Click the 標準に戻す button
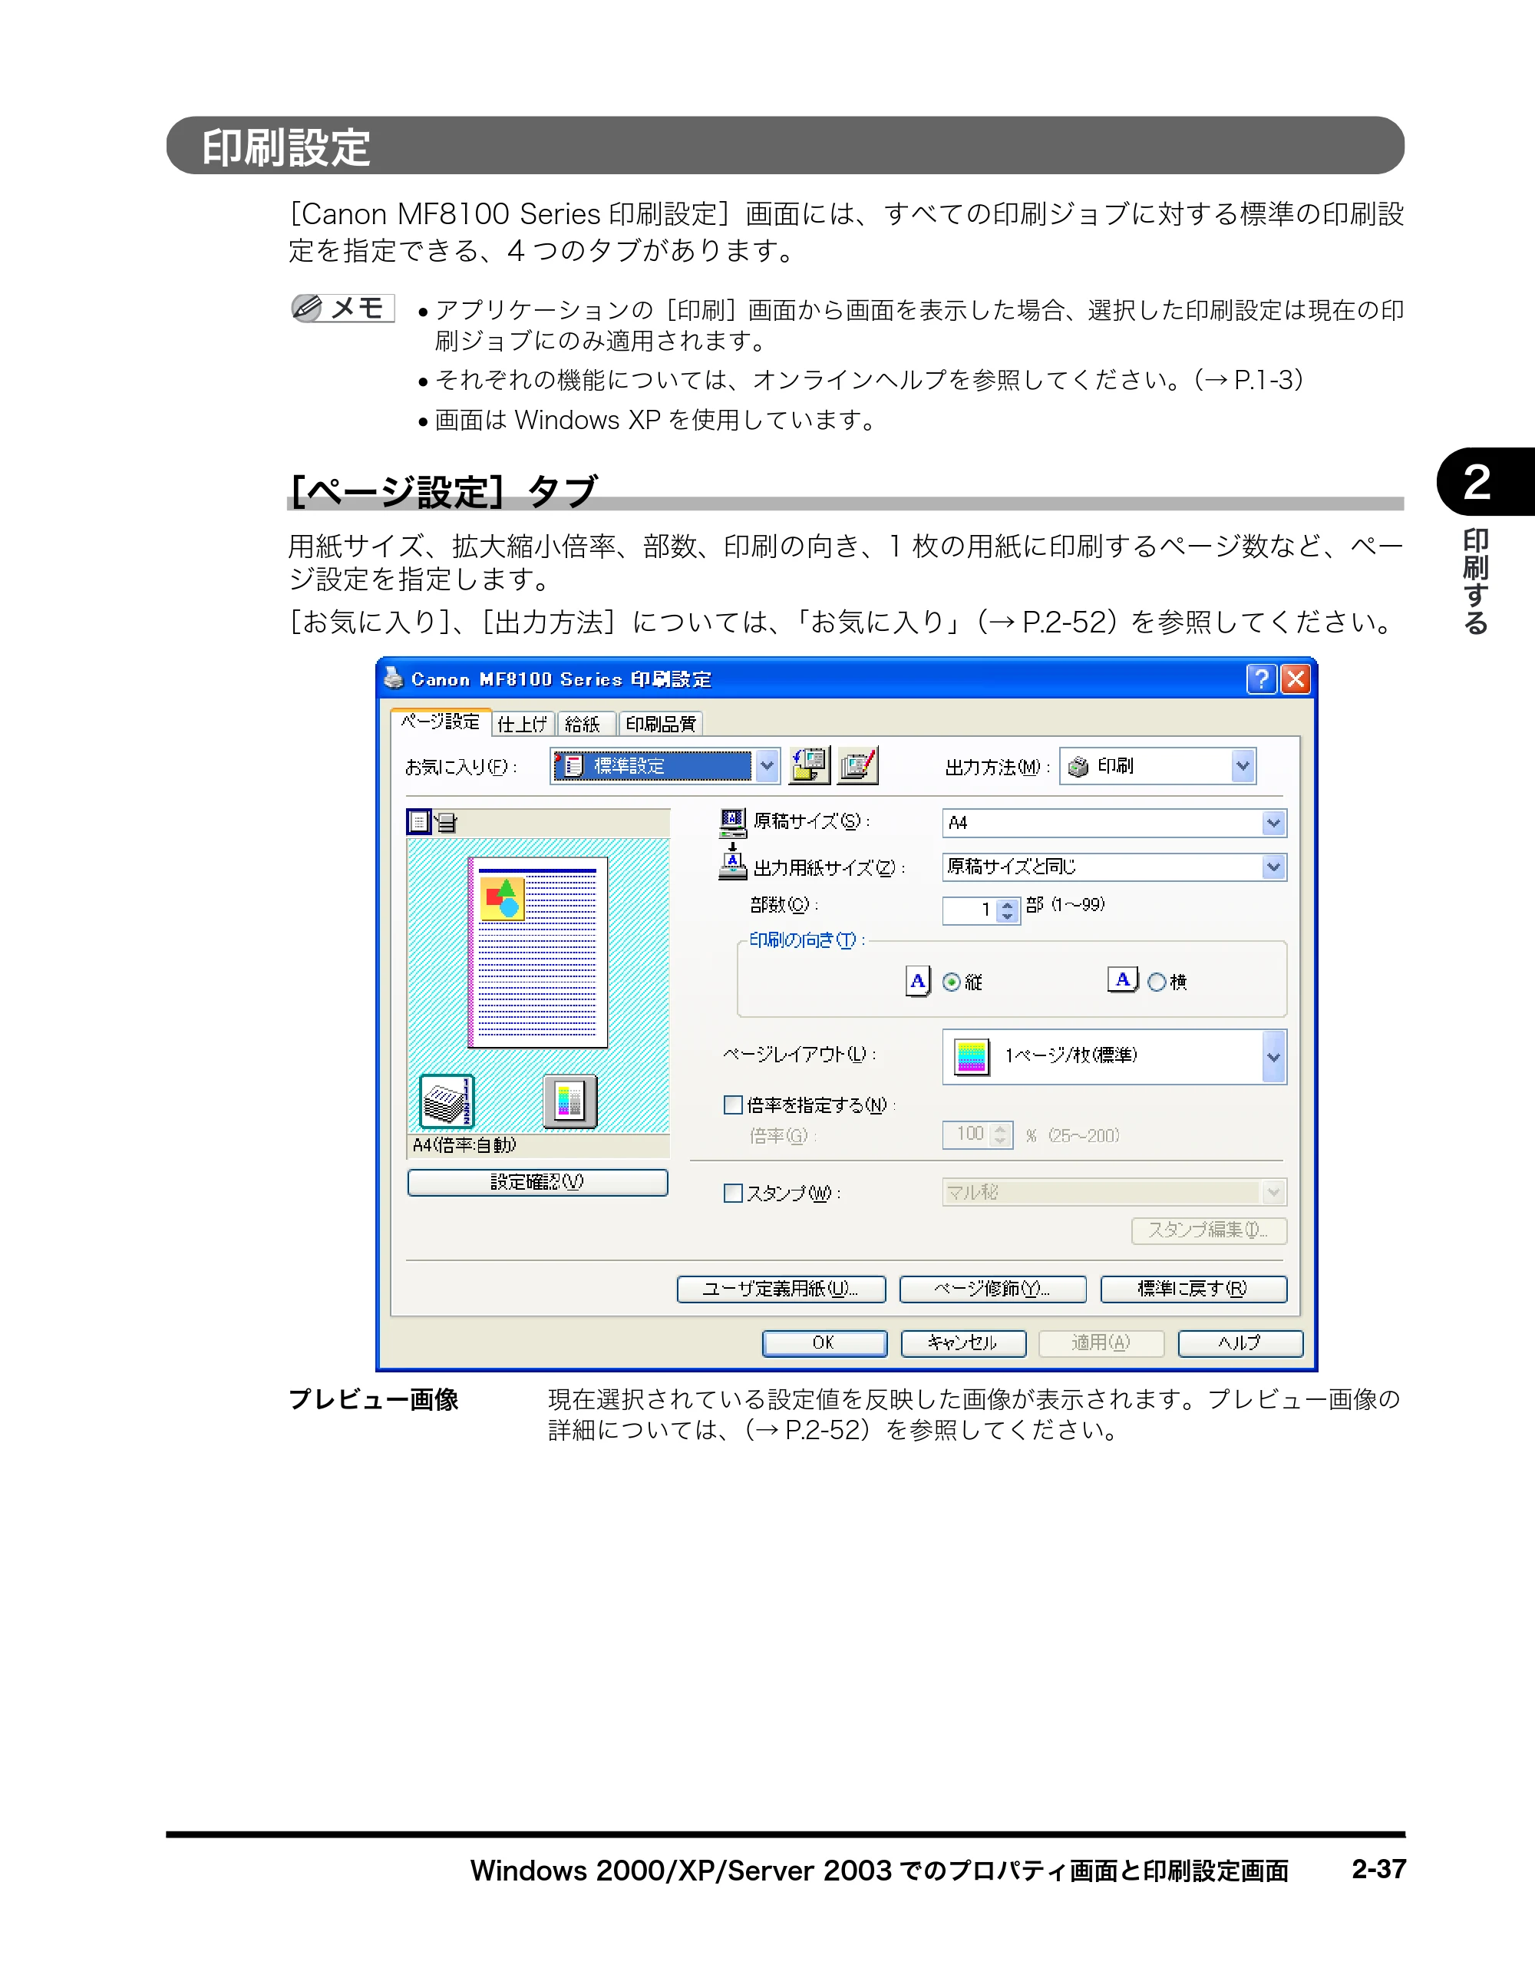Image resolution: width=1535 pixels, height=1978 pixels. pos(1193,1289)
